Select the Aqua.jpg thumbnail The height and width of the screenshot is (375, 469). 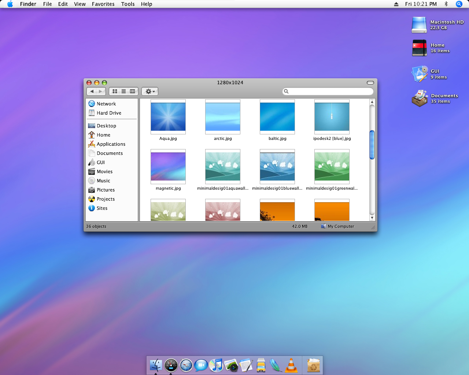click(168, 117)
